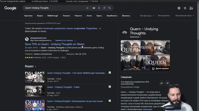199x111 pixels.
Task: Expand the Видео section chevron
Action: pyautogui.click(x=35, y=67)
